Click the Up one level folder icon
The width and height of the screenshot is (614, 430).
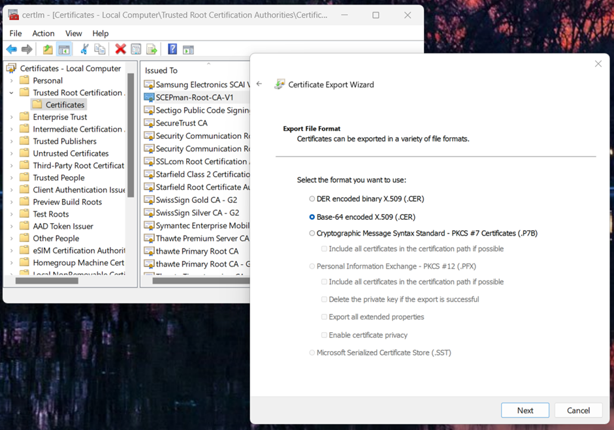coord(48,50)
